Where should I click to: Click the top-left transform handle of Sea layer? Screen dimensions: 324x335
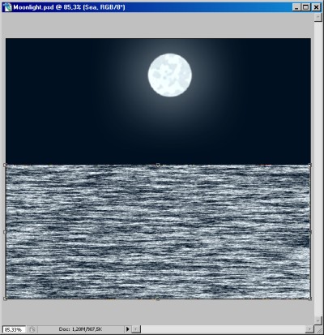point(5,165)
